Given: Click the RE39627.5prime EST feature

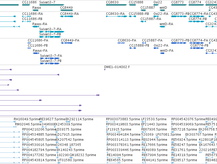Looking at the screenshot, I should click(x=41, y=122).
